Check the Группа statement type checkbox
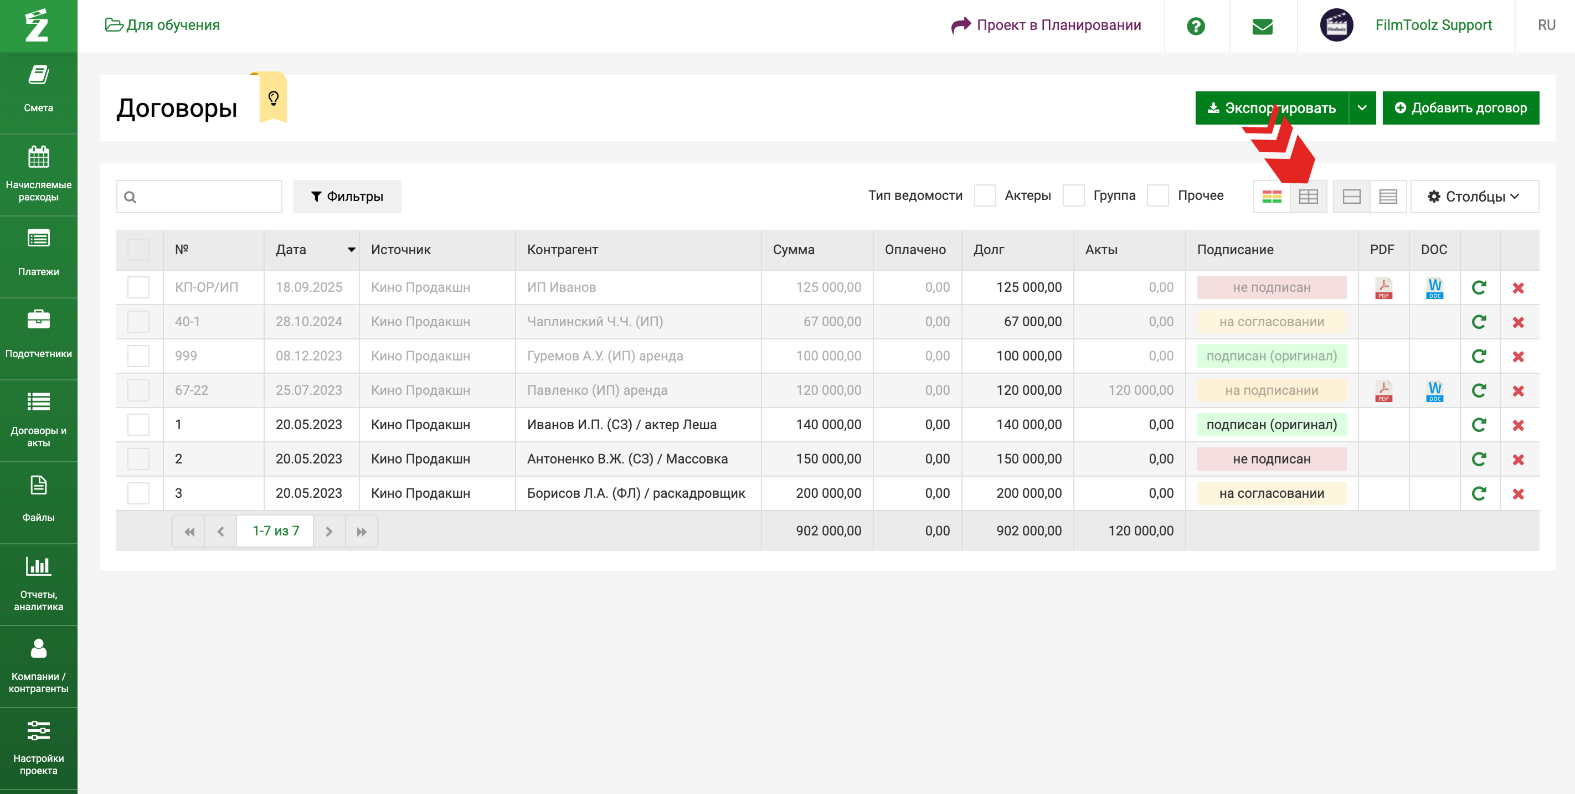Viewport: 1575px width, 794px height. coord(1074,196)
